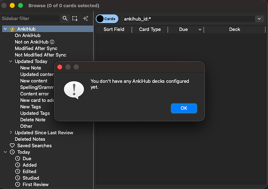Close the dialog with the red button
The width and height of the screenshot is (268, 189).
coord(60,67)
